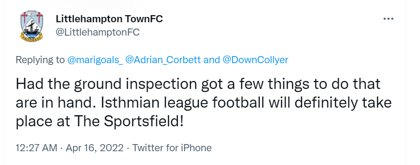This screenshot has width=420, height=165.
Task: Click the Apr 16, 2022 date
Action: click(x=95, y=148)
